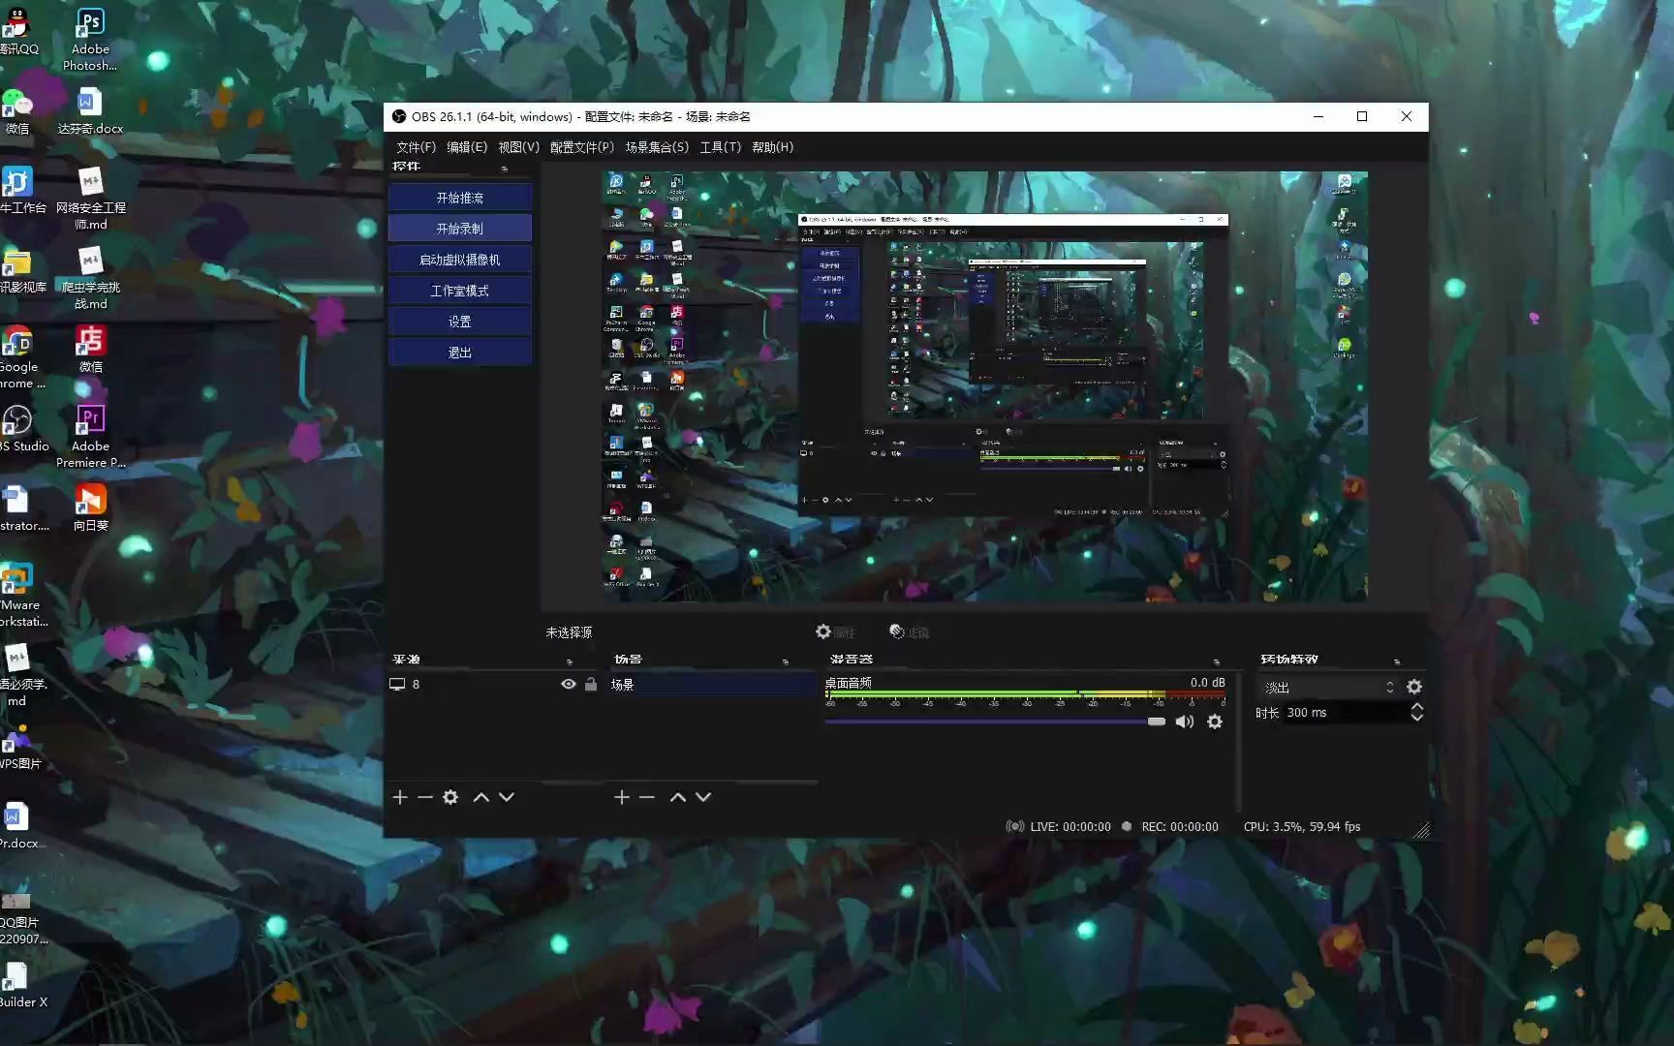Launch 启动虚拟摄像机 virtual camera
Image resolution: width=1674 pixels, height=1046 pixels.
tap(459, 260)
